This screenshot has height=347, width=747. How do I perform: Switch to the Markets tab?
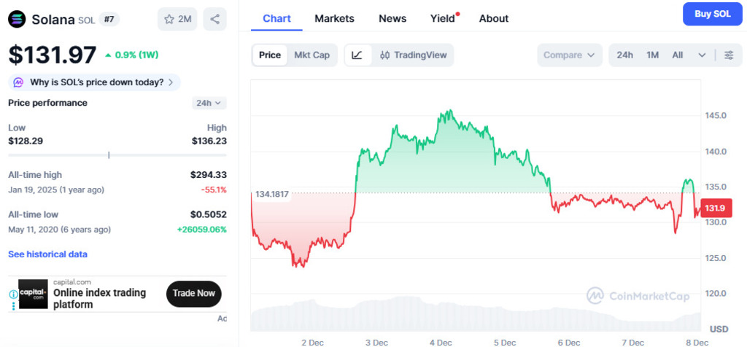tap(334, 18)
